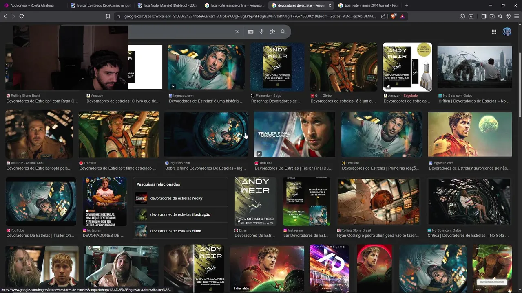This screenshot has height=293, width=522.
Task: Click Pesquisas relacionadas heading
Action: point(158,184)
